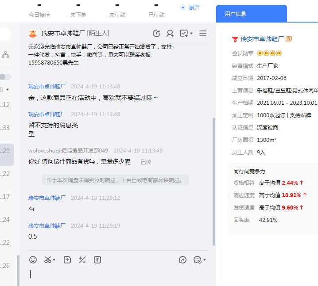Click the scissors screenshot tool icon
The height and width of the screenshot is (286, 318).
pos(48,260)
